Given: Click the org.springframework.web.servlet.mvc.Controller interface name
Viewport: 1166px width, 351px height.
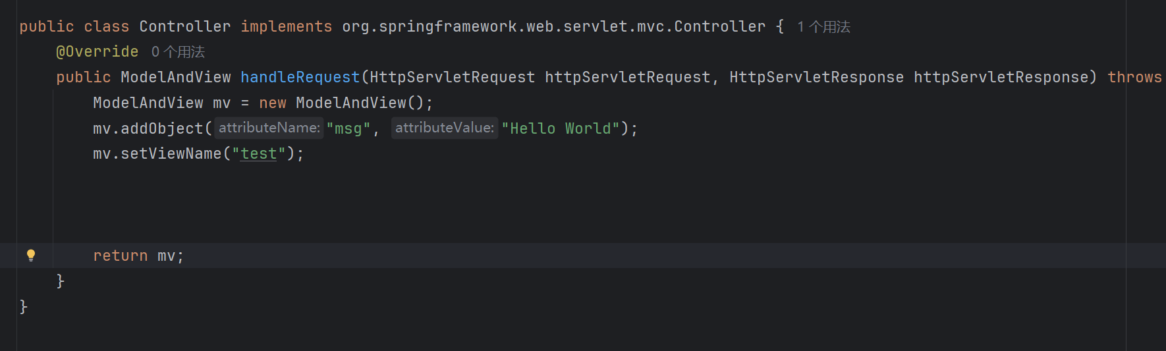Looking at the screenshot, I should (x=553, y=26).
